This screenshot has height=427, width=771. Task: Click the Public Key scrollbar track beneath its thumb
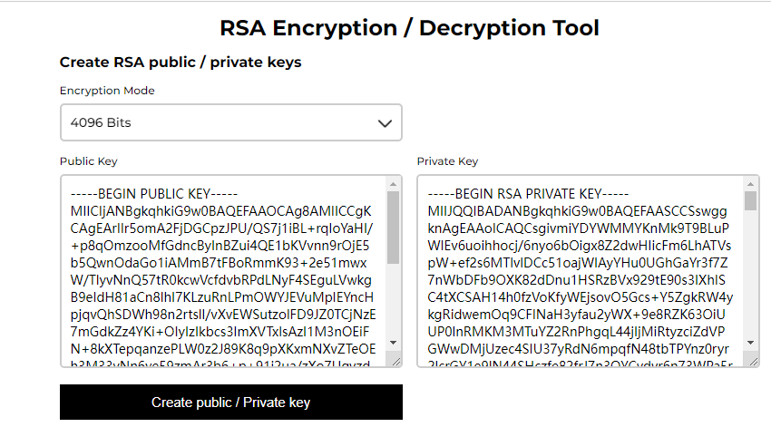393,300
